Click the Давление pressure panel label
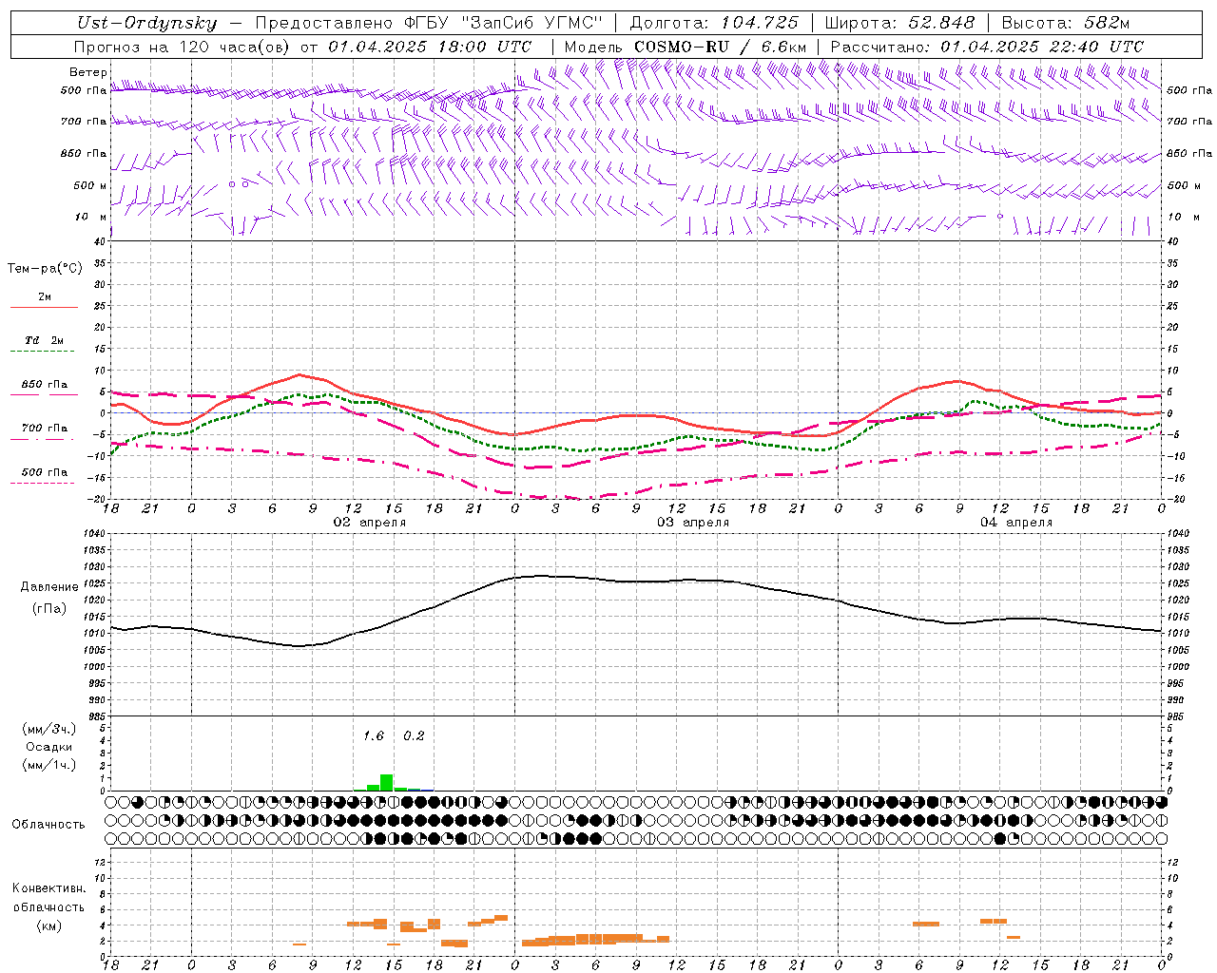Viewport: 1217px width, 973px height. click(49, 587)
